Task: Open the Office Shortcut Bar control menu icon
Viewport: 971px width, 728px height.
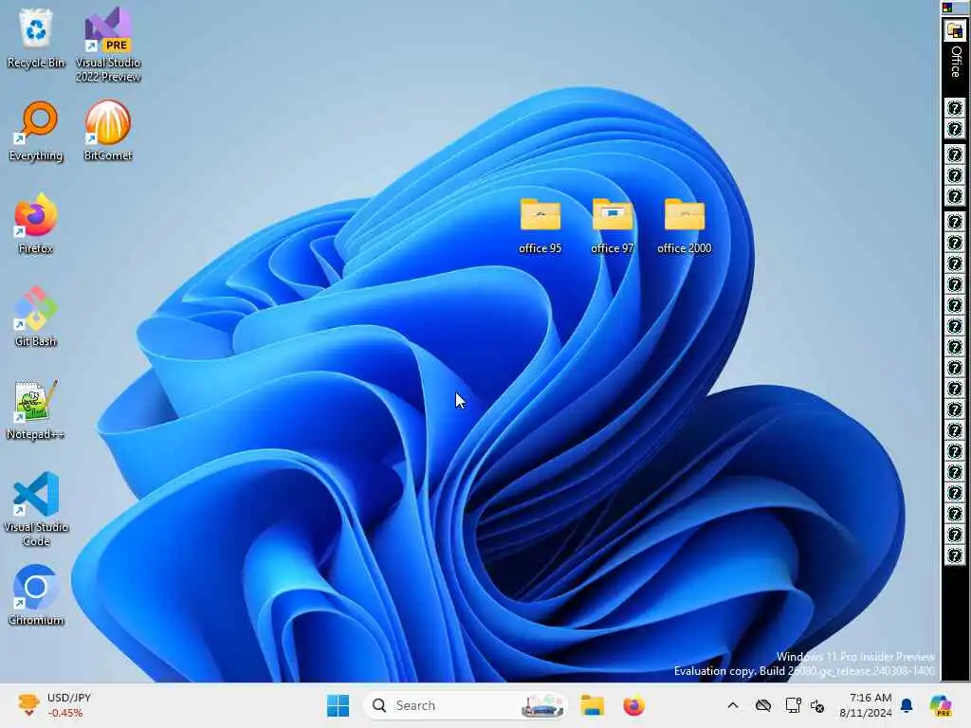Action: pyautogui.click(x=947, y=8)
